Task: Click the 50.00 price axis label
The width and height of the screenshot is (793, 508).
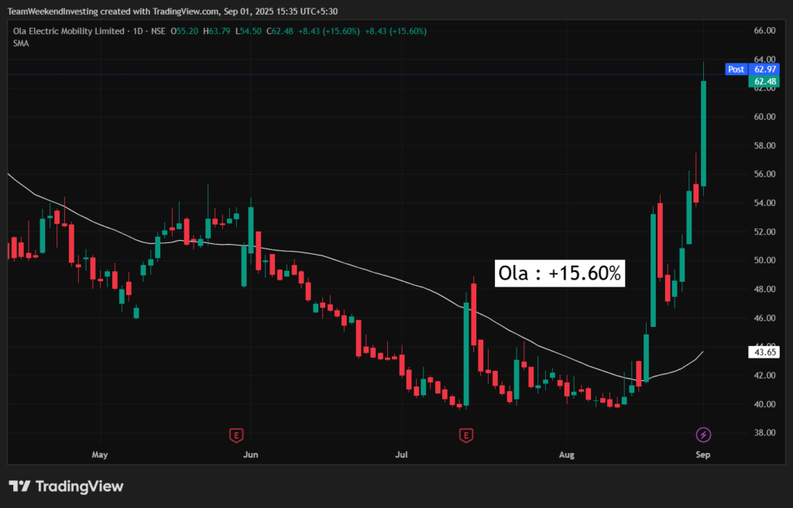Action: point(764,260)
